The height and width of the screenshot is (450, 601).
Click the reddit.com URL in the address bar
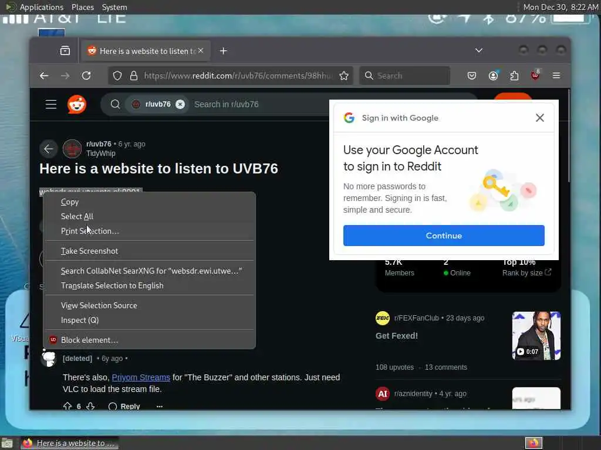coord(238,76)
